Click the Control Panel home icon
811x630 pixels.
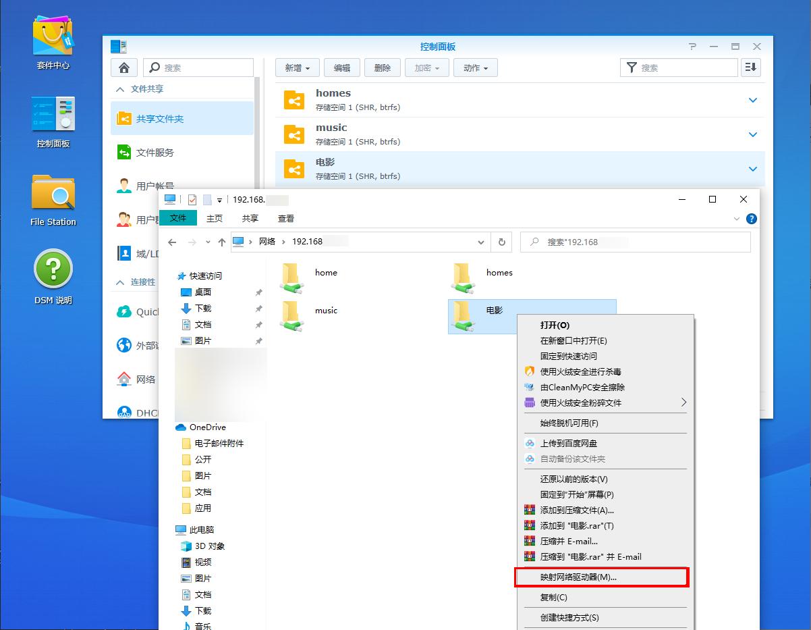(x=123, y=68)
